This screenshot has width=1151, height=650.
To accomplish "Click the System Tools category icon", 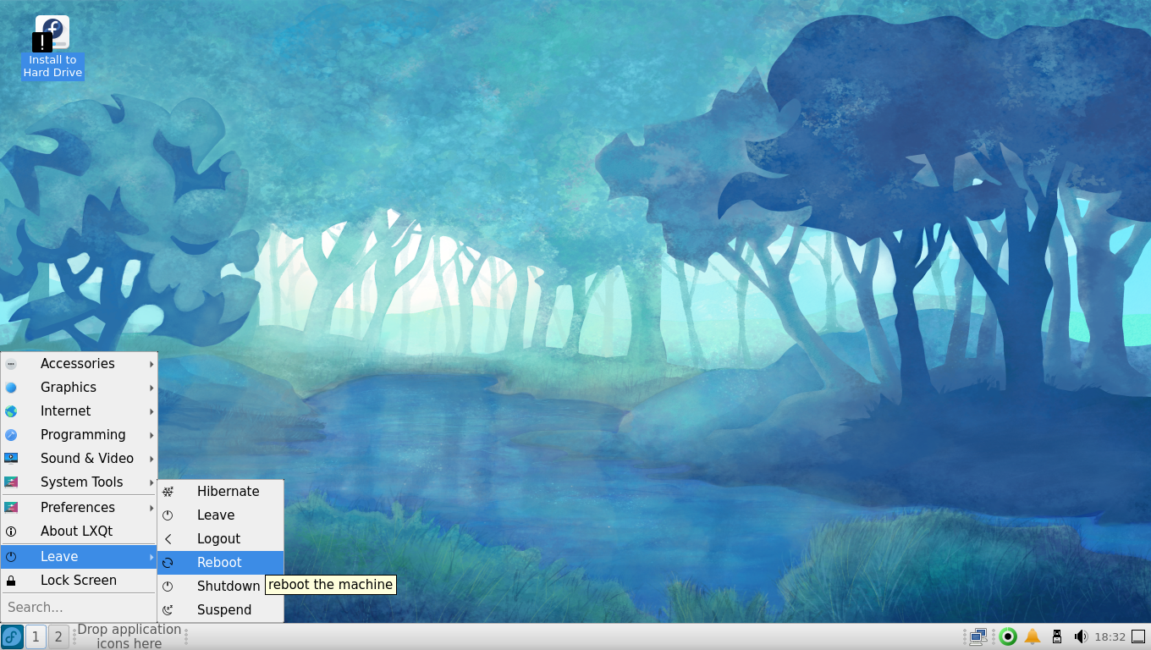I will pyautogui.click(x=11, y=482).
